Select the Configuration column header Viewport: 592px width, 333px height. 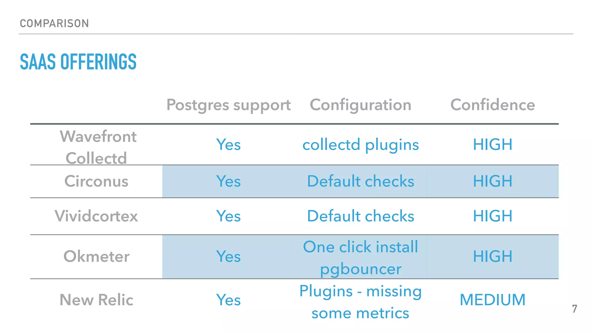360,105
